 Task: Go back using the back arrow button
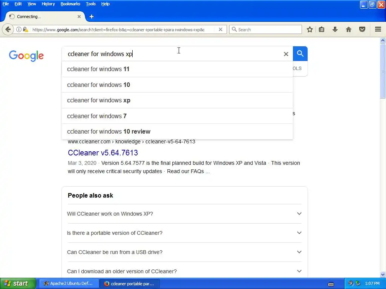click(x=8, y=29)
